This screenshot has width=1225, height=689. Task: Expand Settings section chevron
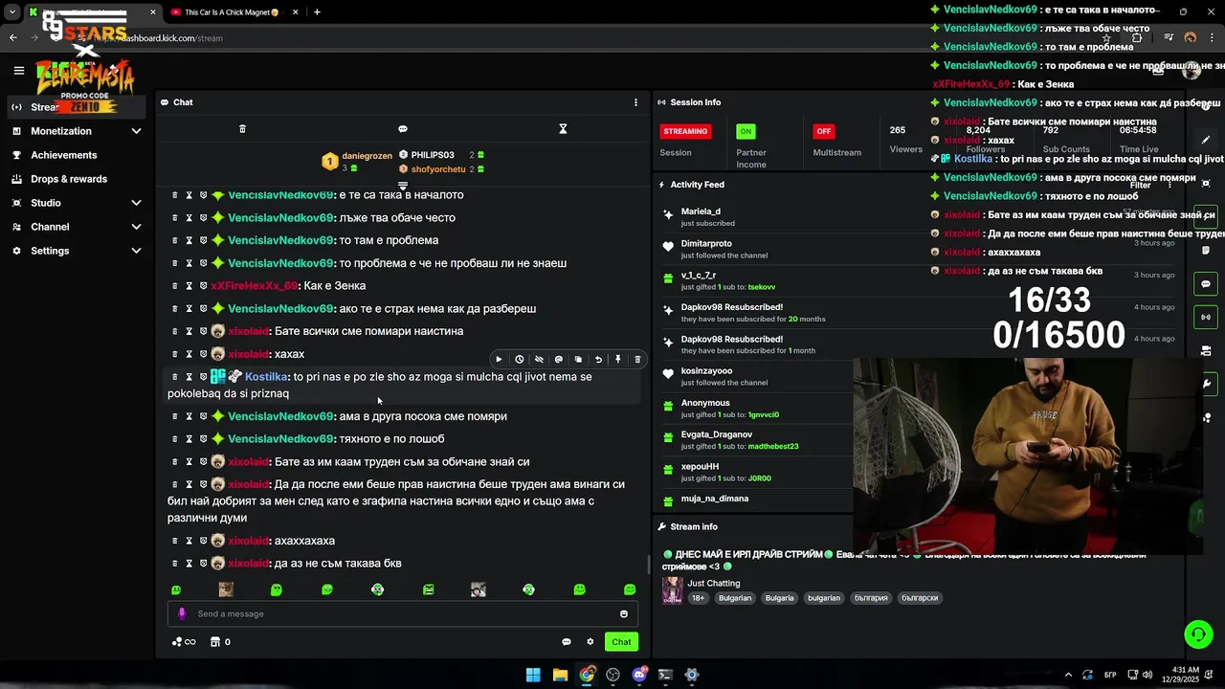point(136,251)
